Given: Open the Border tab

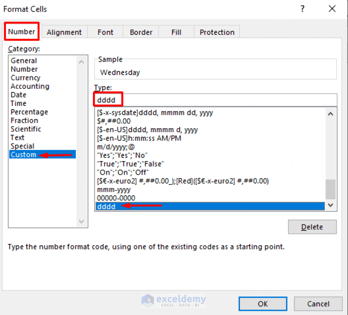Looking at the screenshot, I should click(141, 32).
